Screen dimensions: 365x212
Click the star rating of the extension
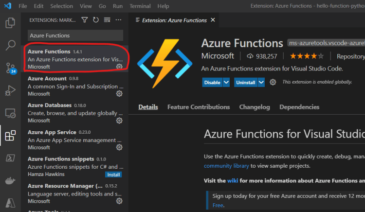point(307,56)
